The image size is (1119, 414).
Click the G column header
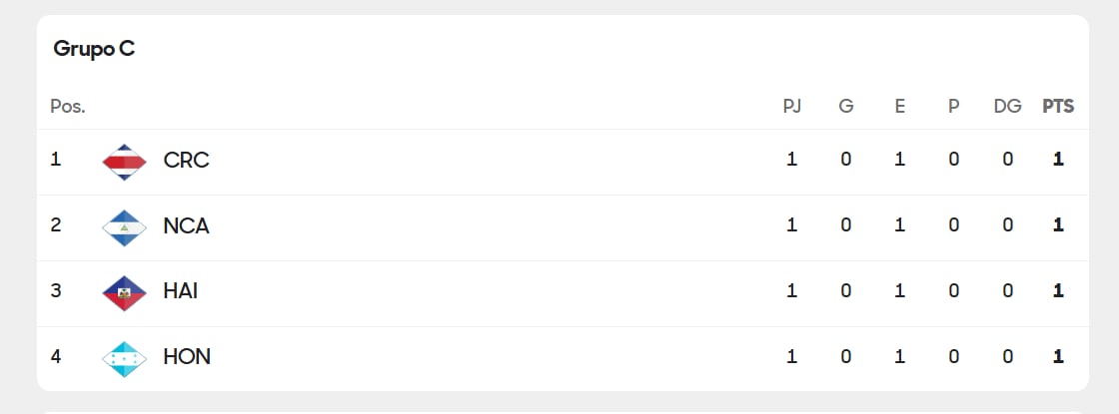pyautogui.click(x=846, y=106)
